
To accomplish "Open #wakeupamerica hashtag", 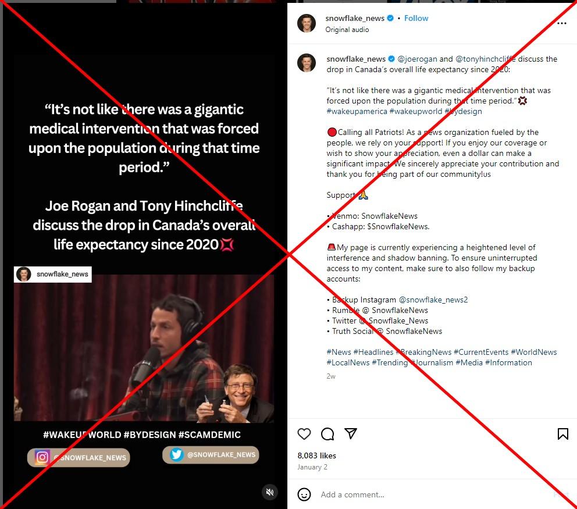I will pyautogui.click(x=357, y=111).
